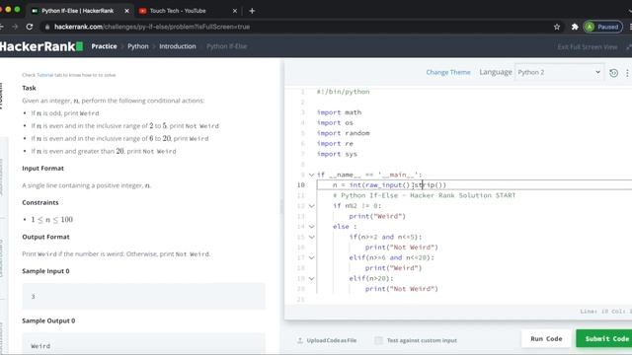Open the Python breadcrumb link
This screenshot has width=632, height=355.
[x=138, y=46]
